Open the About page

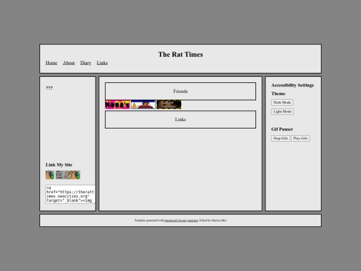69,63
